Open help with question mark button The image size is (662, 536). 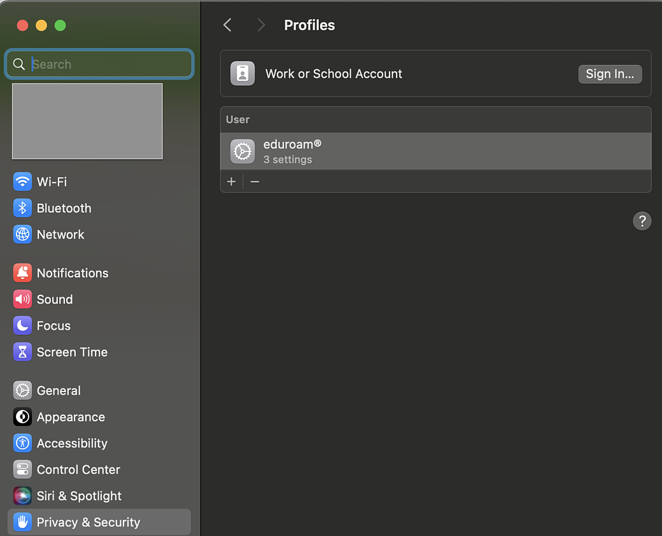point(642,221)
